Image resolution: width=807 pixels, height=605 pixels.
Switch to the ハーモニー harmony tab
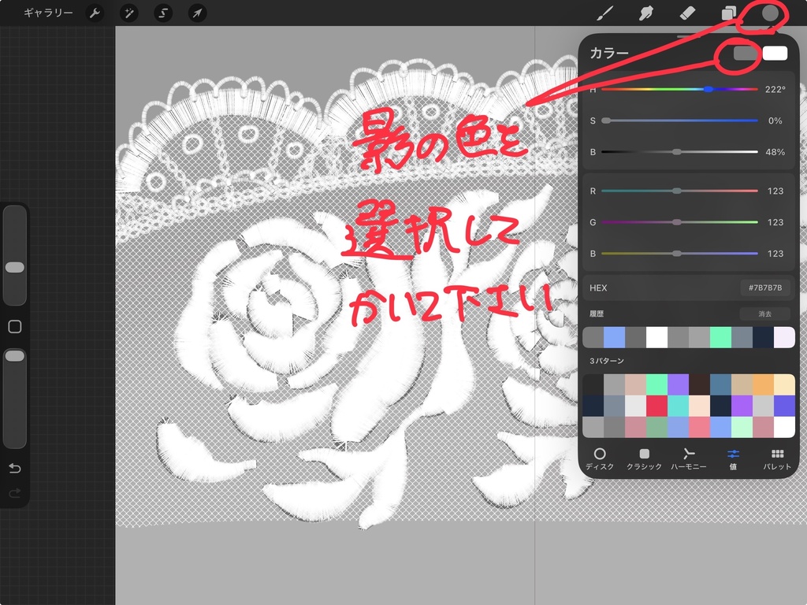[689, 459]
